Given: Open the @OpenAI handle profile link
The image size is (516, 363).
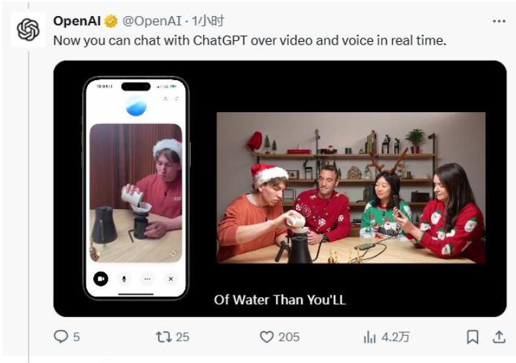Looking at the screenshot, I should [x=153, y=21].
